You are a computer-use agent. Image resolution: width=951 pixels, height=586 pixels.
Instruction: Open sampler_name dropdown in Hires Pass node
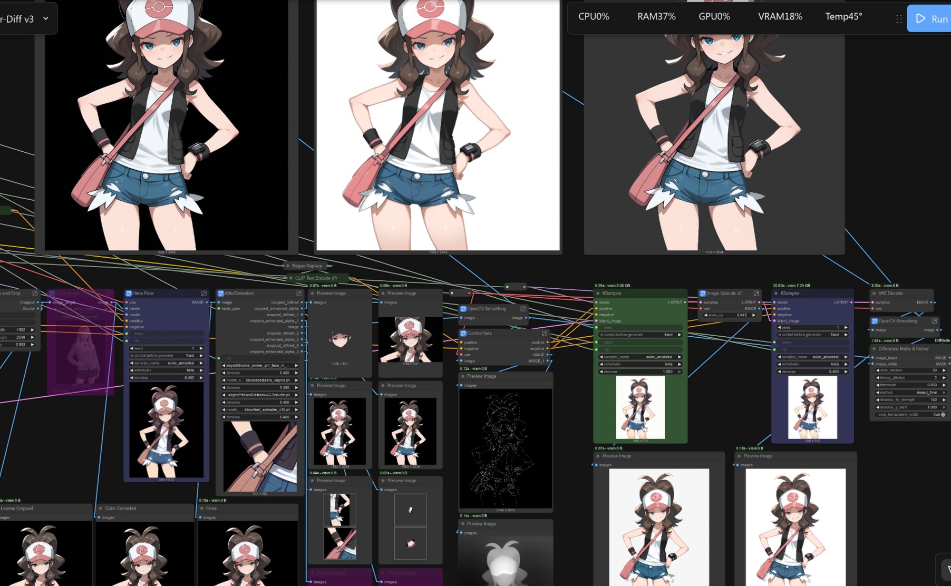click(x=167, y=363)
